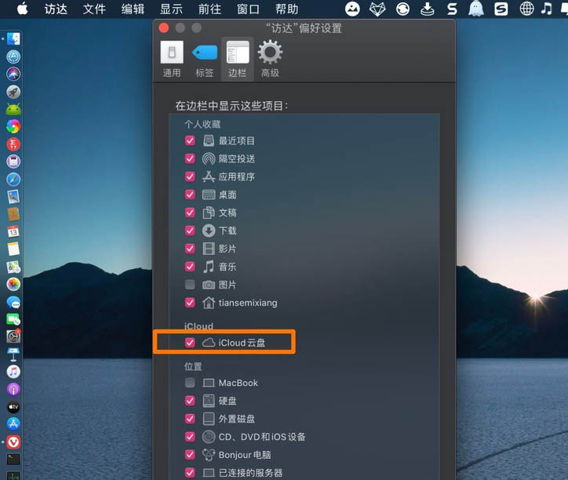This screenshot has width=568, height=480.
Task: Open the Photos icon in the Dock
Action: click(13, 285)
